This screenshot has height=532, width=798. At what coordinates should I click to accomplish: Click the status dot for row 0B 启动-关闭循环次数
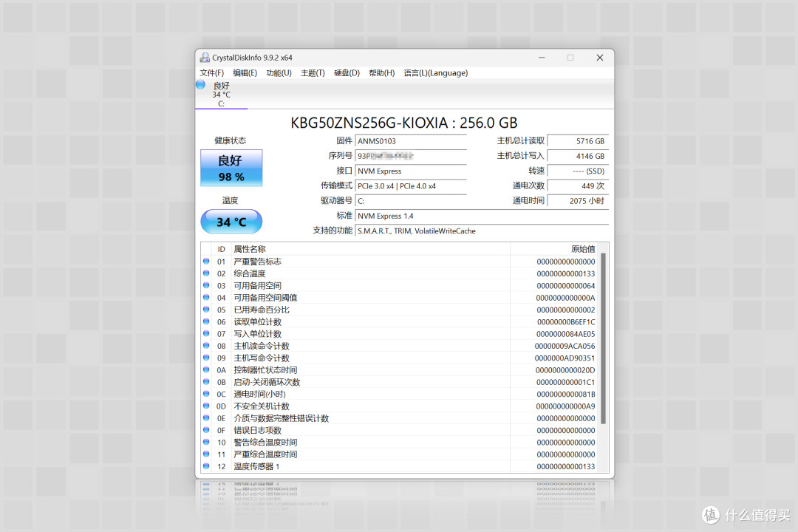point(206,381)
